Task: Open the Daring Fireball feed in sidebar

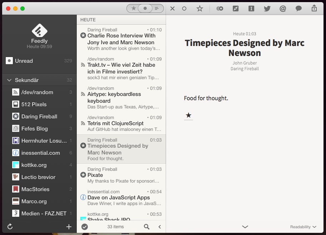Action: pyautogui.click(x=39, y=117)
